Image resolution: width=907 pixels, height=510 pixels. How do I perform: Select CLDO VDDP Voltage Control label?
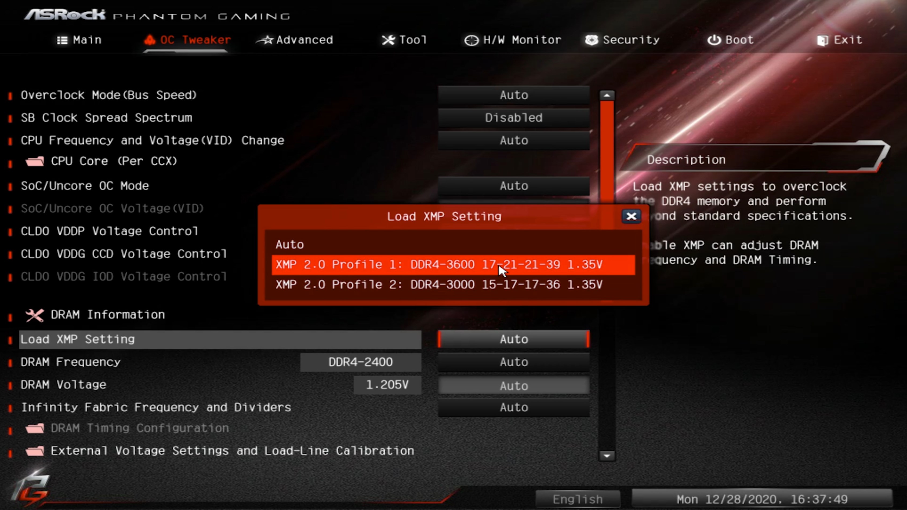(110, 231)
